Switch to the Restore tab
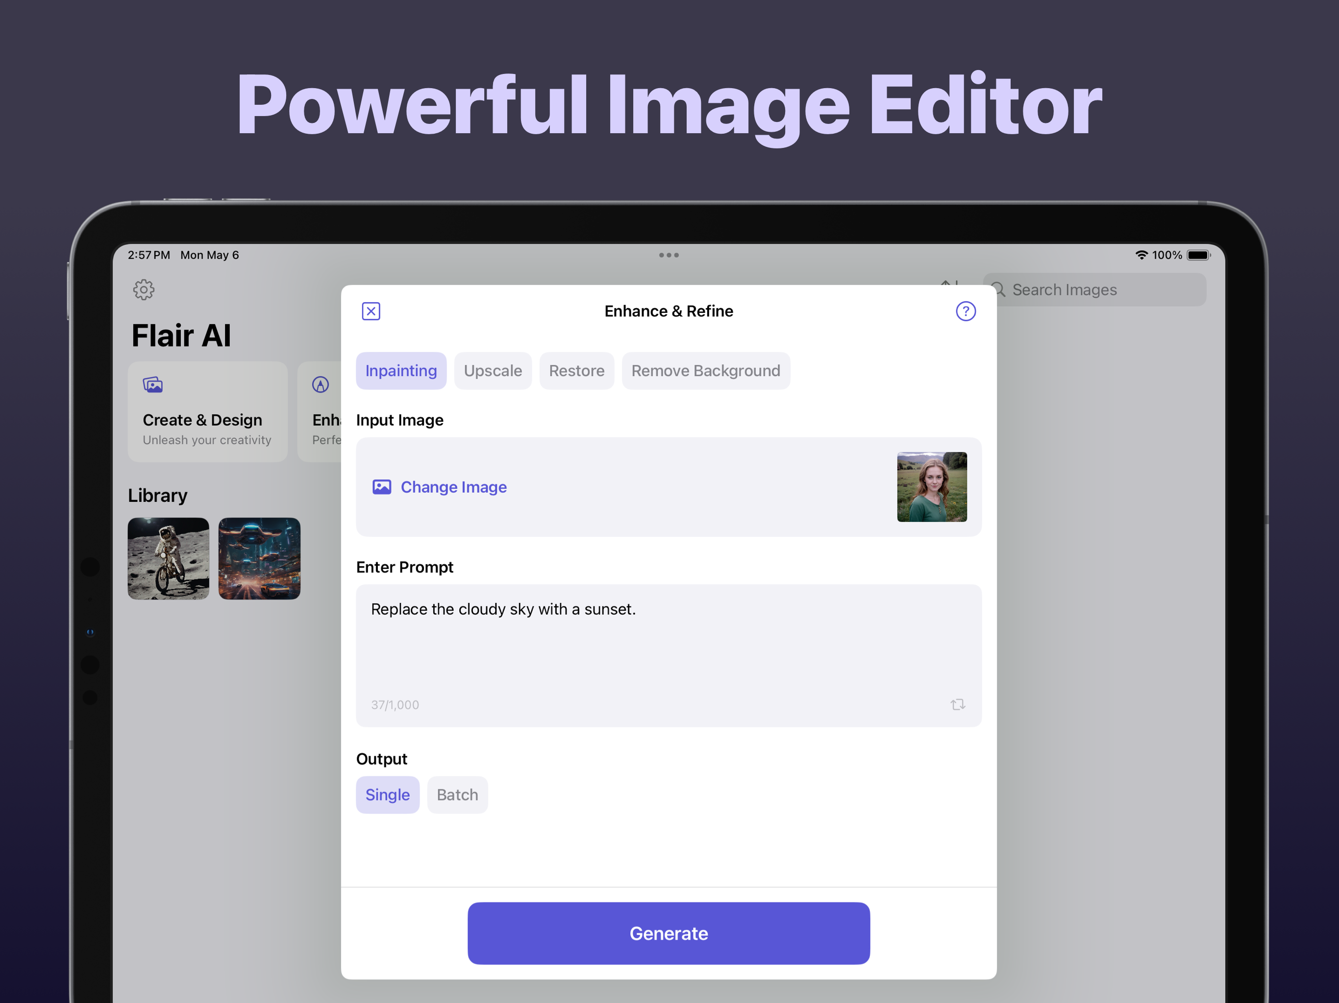This screenshot has width=1339, height=1003. (576, 370)
